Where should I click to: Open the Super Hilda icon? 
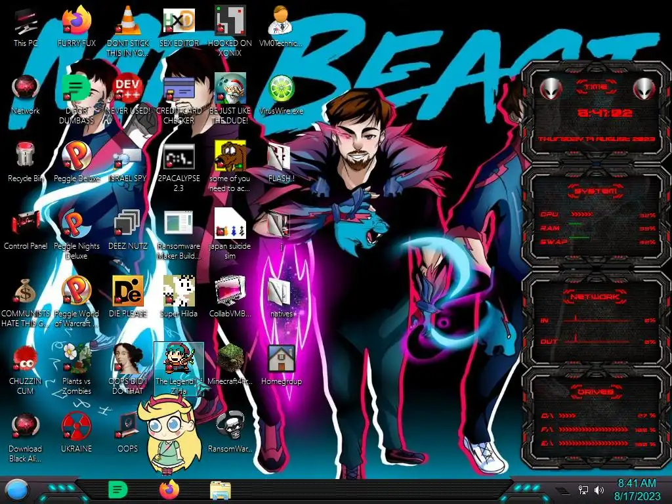[178, 291]
